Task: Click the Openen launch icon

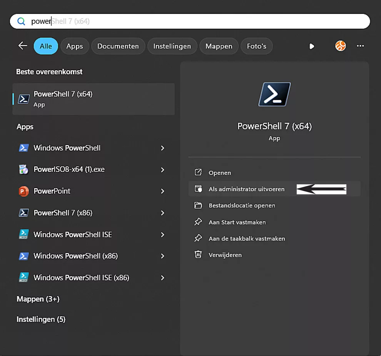Action: click(198, 172)
